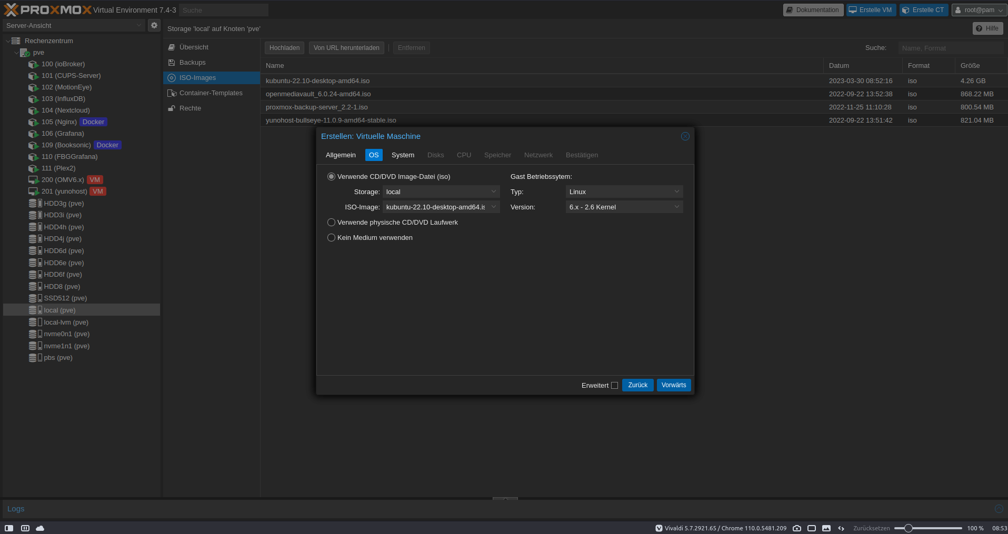
Task: Click the page actions code icon
Action: pyautogui.click(x=841, y=528)
